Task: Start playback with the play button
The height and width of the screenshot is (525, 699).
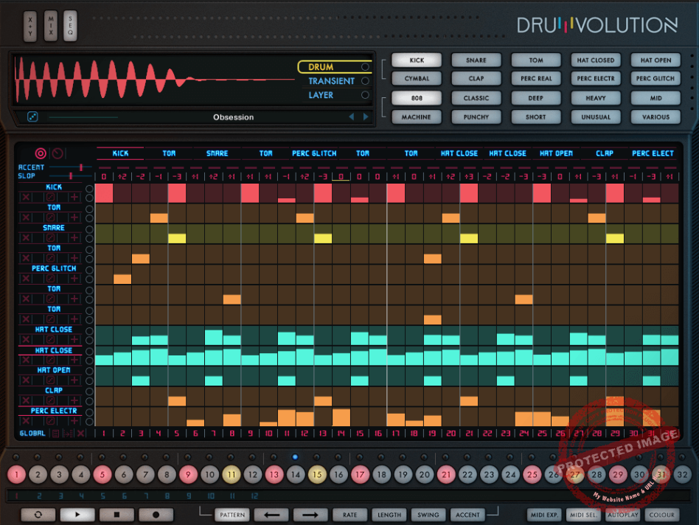Action: coord(77,515)
